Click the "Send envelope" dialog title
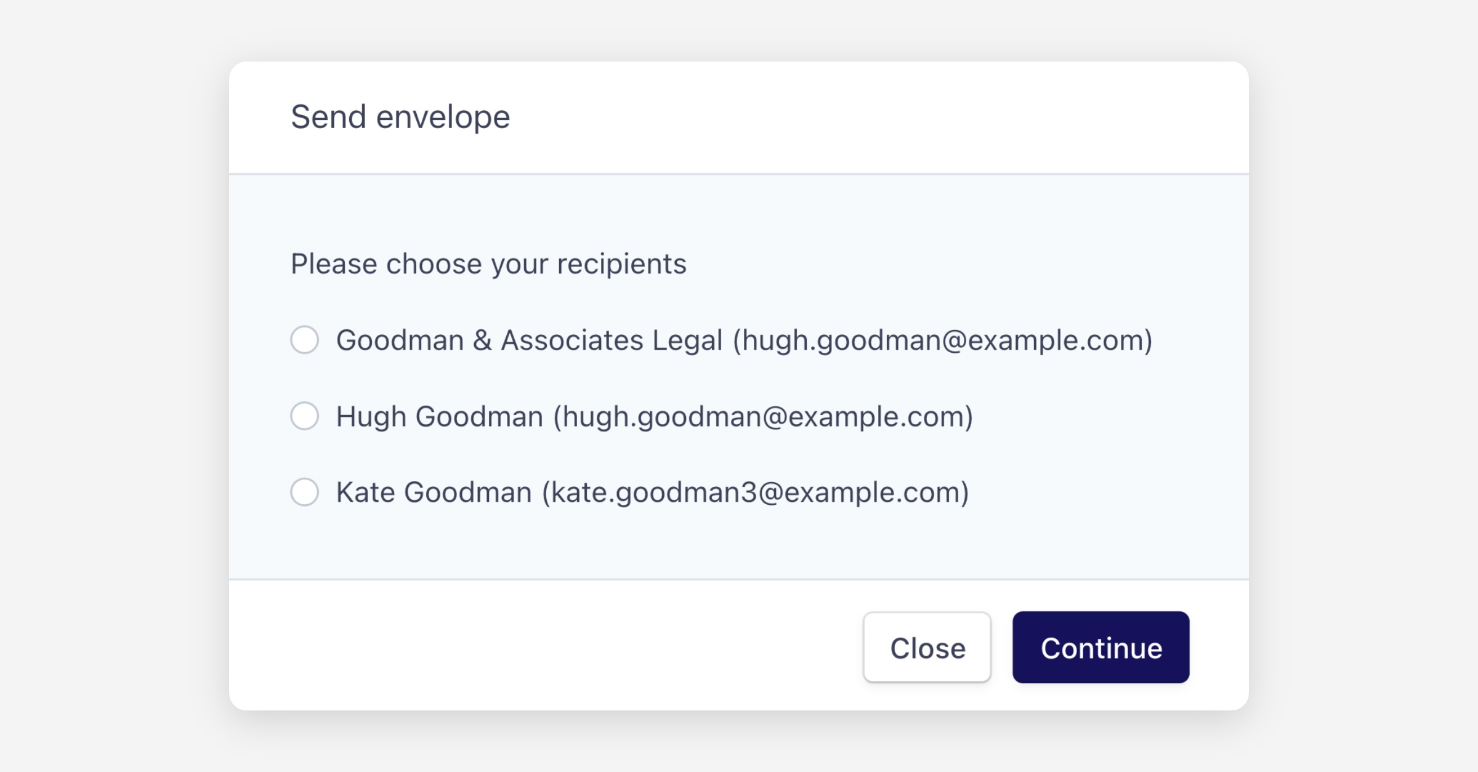Screen dimensions: 1478x772 [x=400, y=117]
